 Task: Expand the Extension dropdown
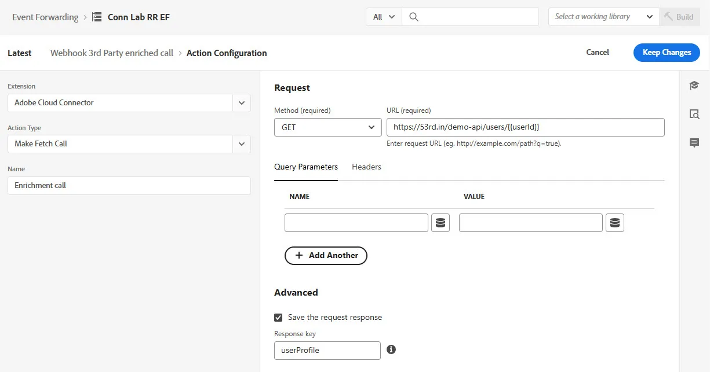tap(241, 103)
